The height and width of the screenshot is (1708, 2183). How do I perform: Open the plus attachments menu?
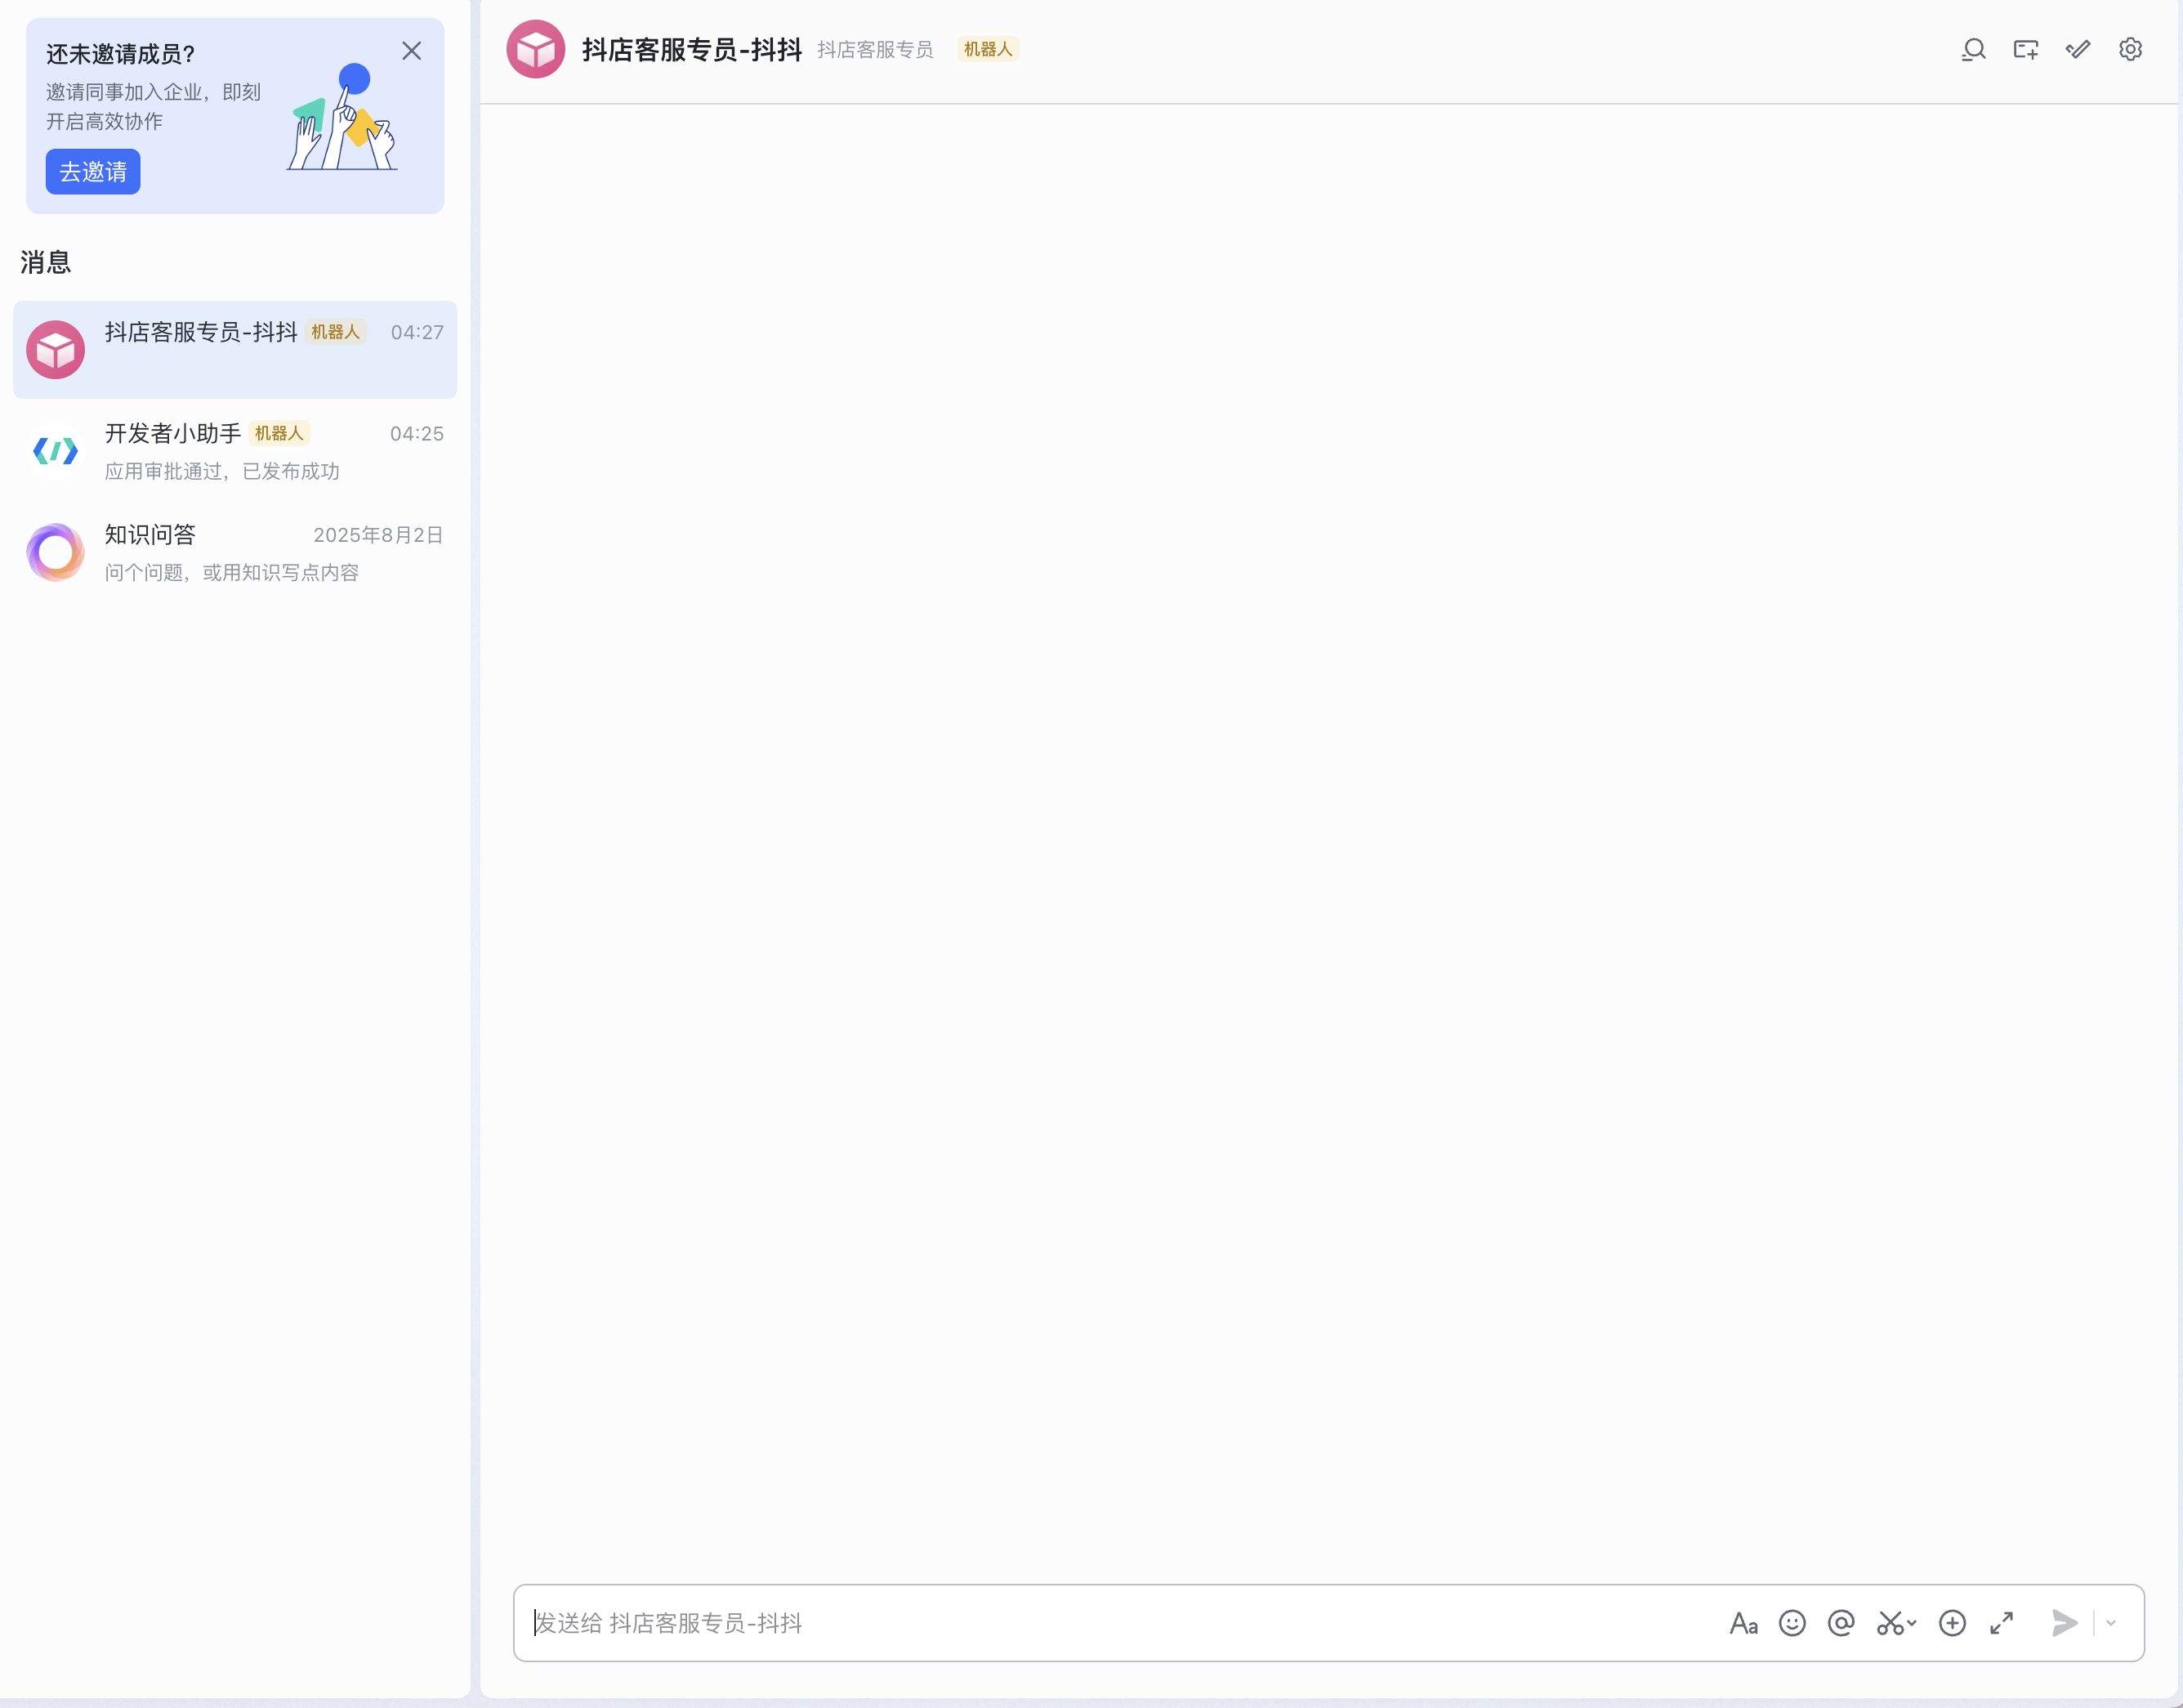[x=1952, y=1623]
